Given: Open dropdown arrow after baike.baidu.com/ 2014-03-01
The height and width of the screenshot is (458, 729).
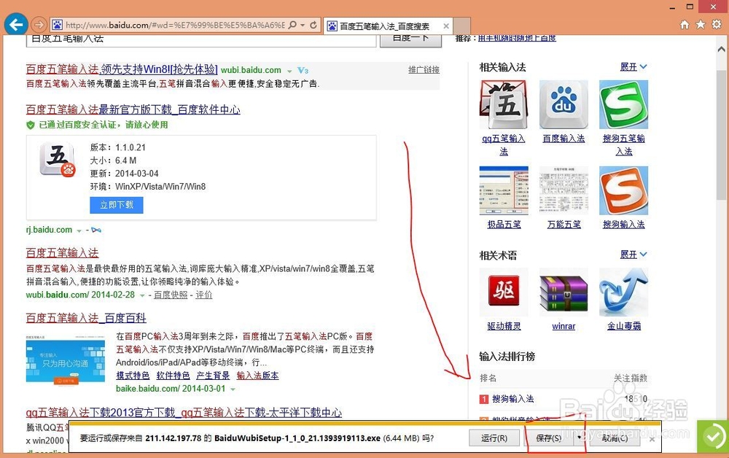Looking at the screenshot, I should (233, 389).
